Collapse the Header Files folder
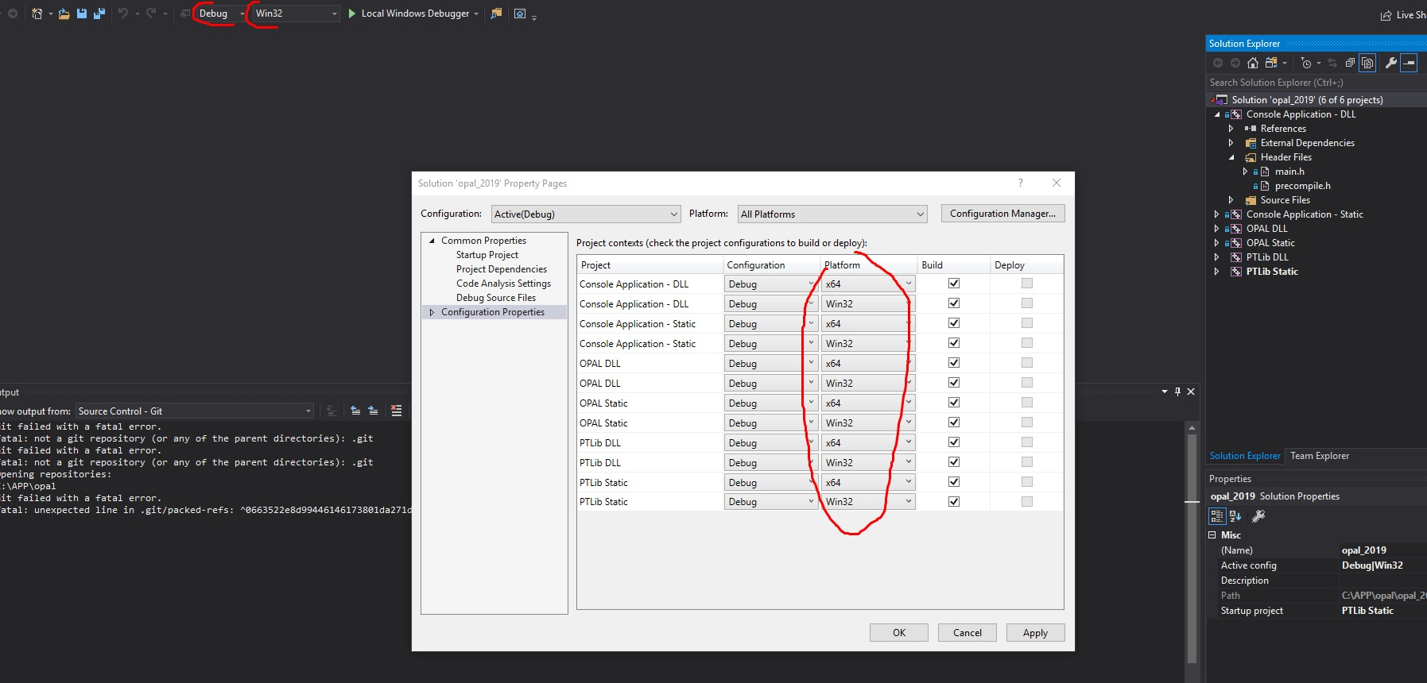1427x683 pixels. (x=1231, y=157)
